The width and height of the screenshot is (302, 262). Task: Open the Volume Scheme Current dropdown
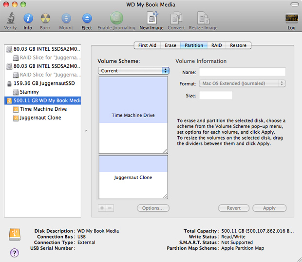133,71
